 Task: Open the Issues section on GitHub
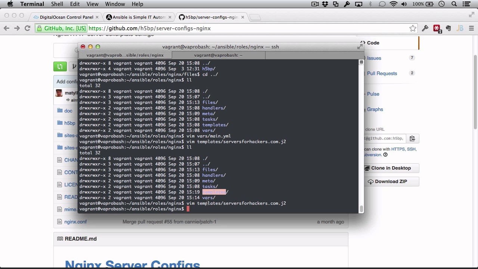[374, 58]
